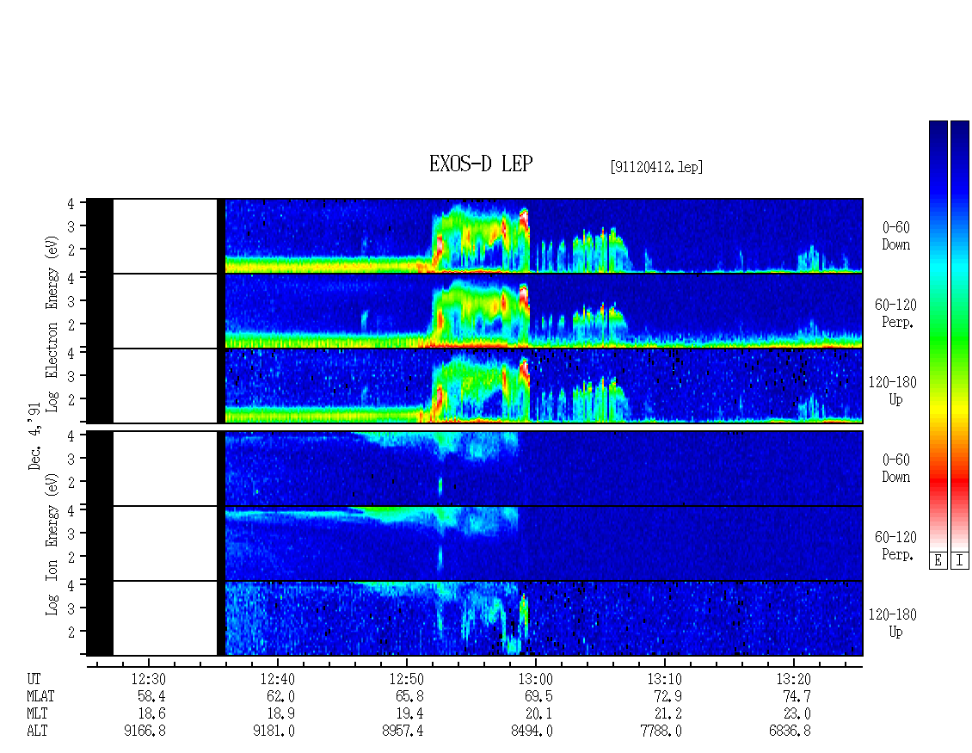Click the ALT value 7788.0
Viewport: 972px width, 753px height.
pos(661,731)
